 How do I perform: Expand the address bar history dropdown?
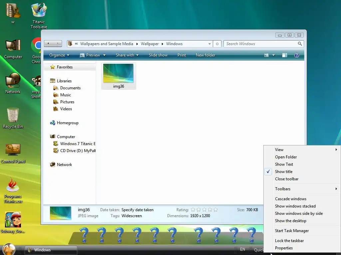click(209, 44)
